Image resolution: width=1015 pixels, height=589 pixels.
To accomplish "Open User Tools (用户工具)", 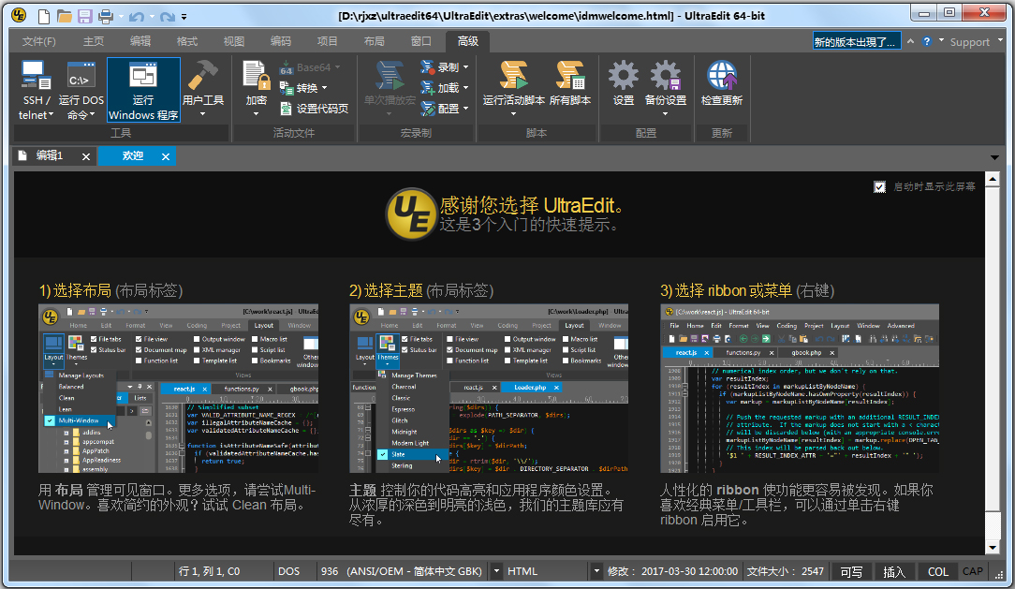I will (x=202, y=91).
